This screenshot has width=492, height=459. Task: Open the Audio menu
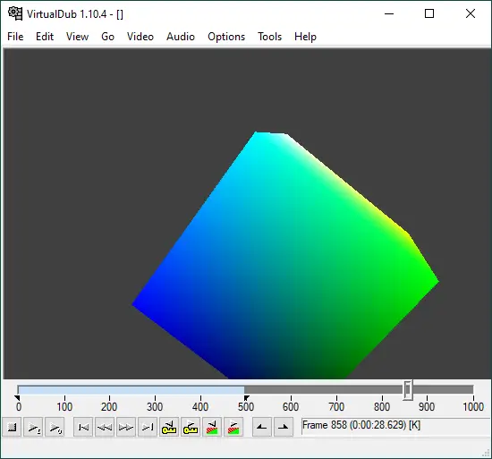pyautogui.click(x=181, y=37)
